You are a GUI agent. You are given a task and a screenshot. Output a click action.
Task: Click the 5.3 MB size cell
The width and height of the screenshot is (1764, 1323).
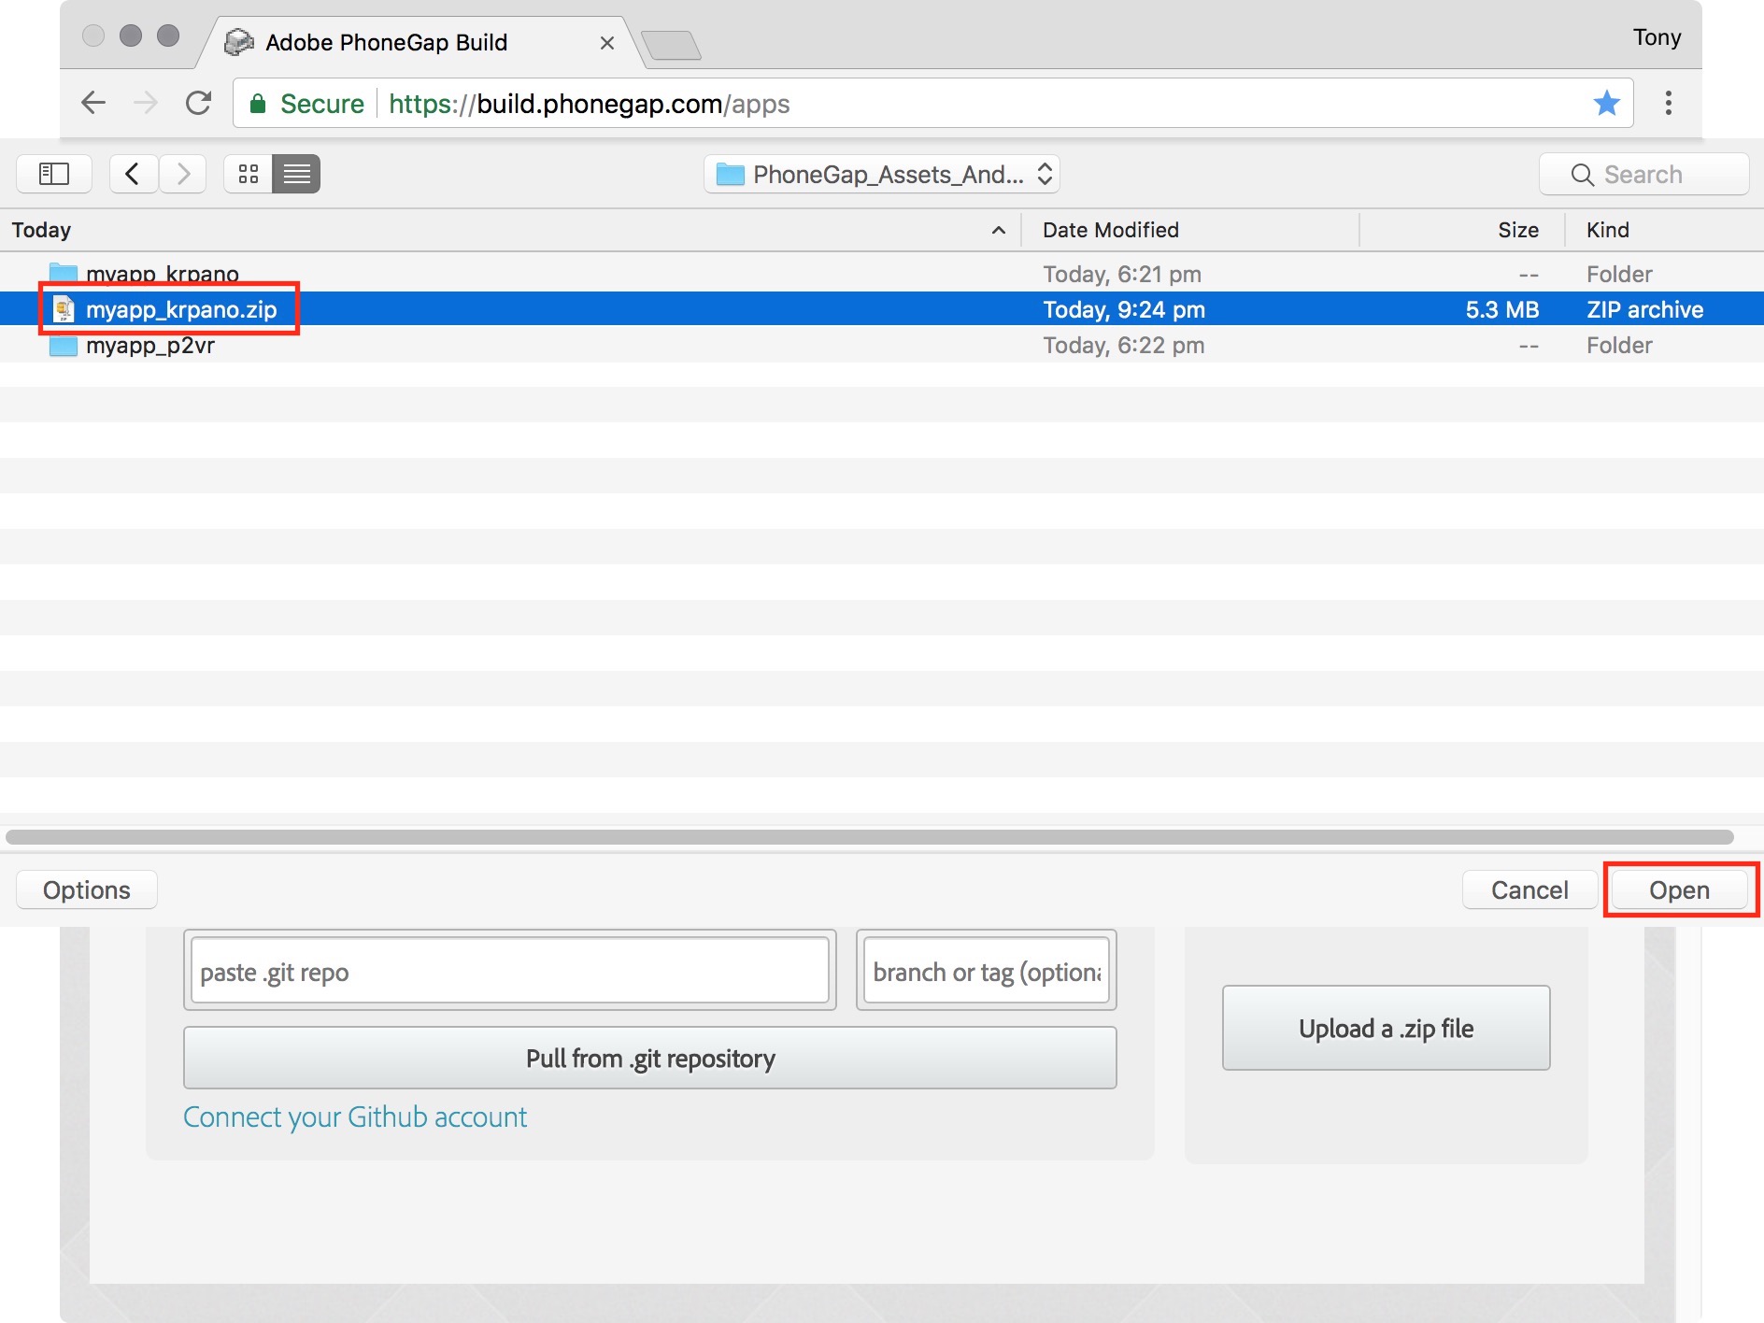pyautogui.click(x=1501, y=309)
